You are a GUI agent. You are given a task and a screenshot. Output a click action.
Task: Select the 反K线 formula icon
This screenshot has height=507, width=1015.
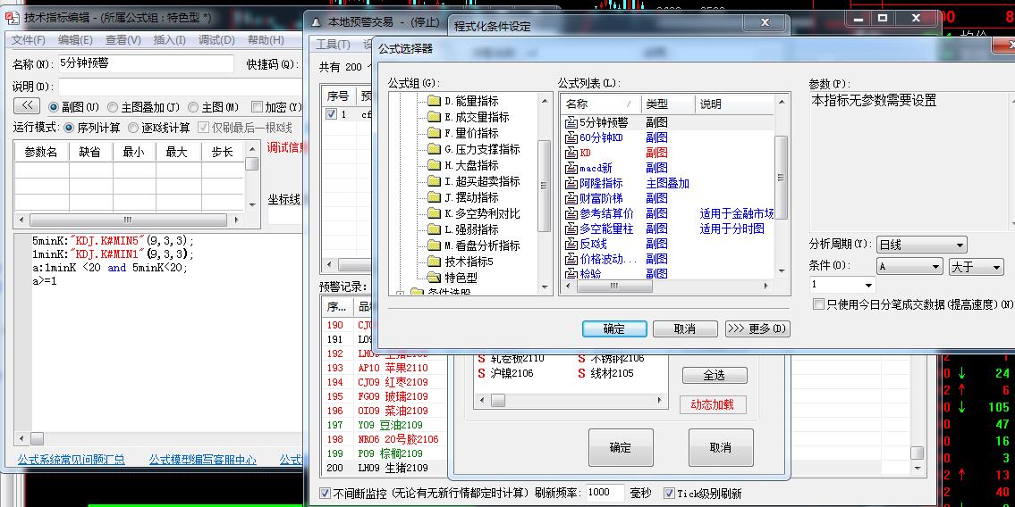pyautogui.click(x=571, y=245)
